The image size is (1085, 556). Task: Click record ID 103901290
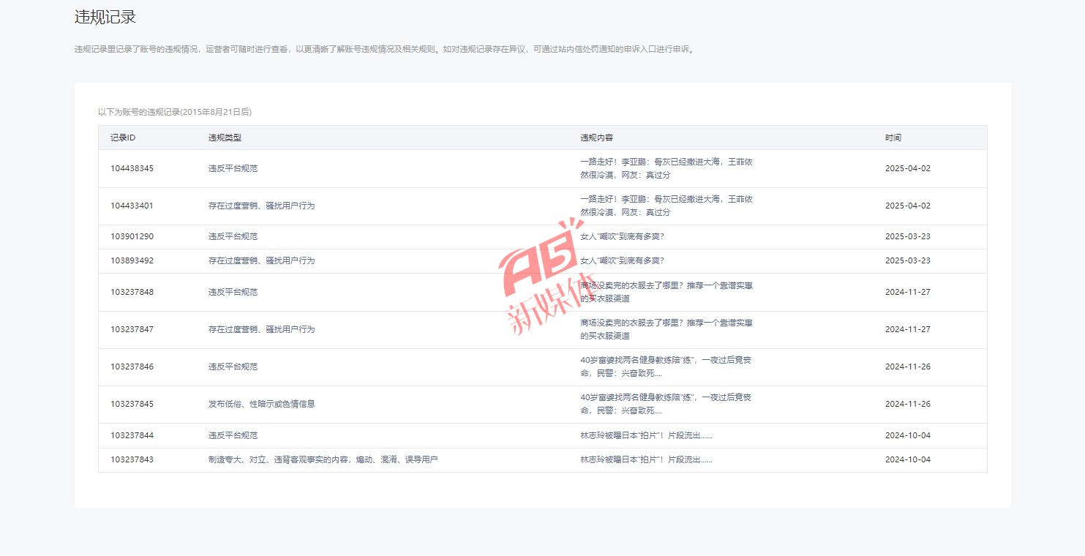click(132, 236)
